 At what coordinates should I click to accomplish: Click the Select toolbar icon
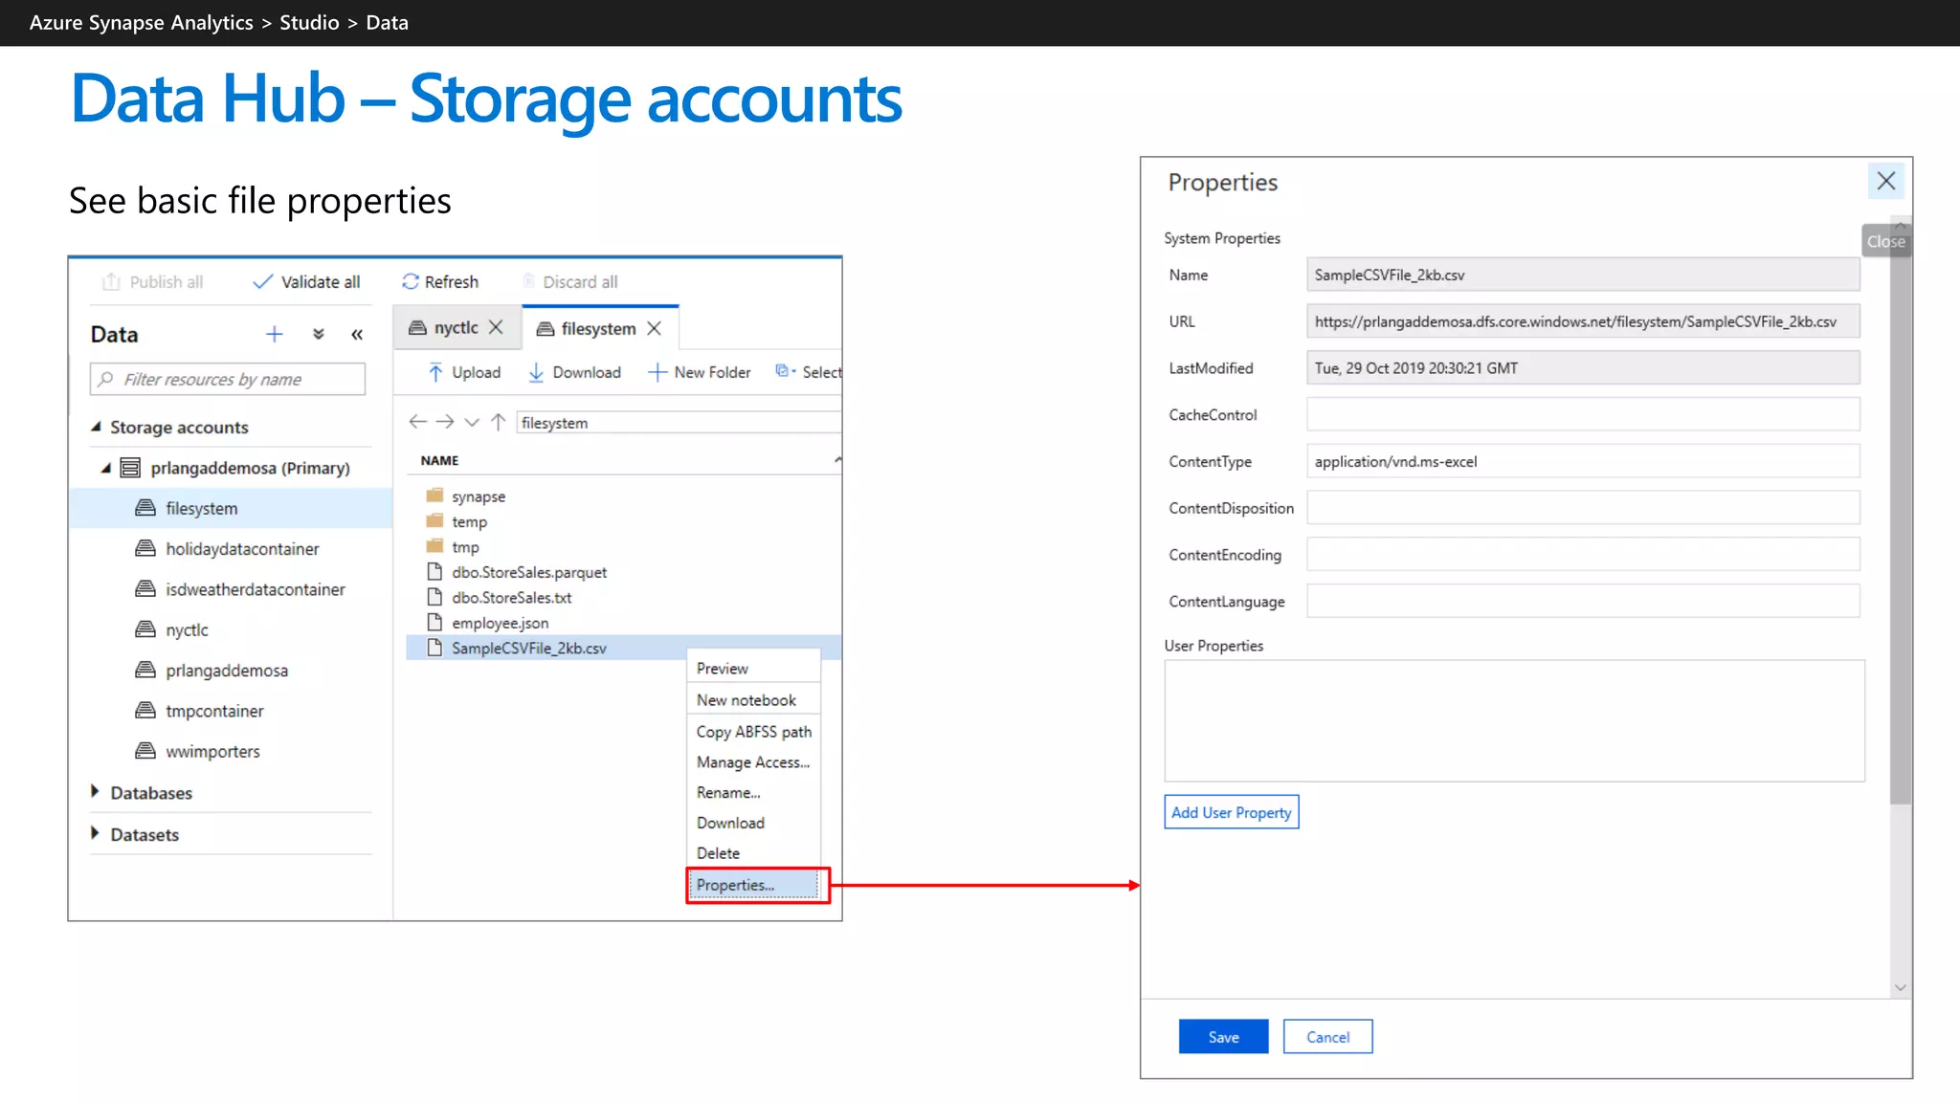(x=785, y=371)
